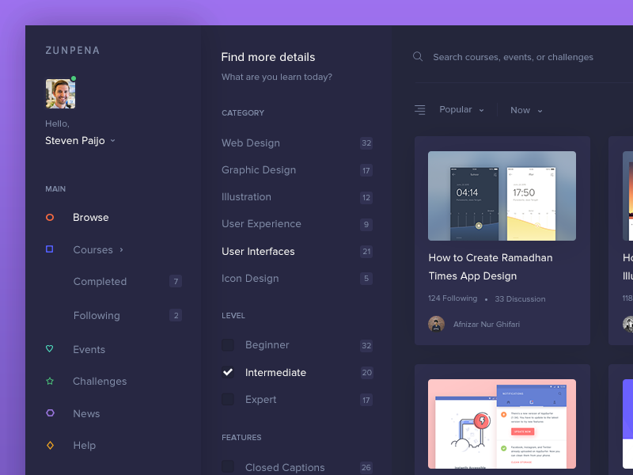The image size is (633, 475).
Task: Enable the Beginner level checkbox
Action: [228, 345]
